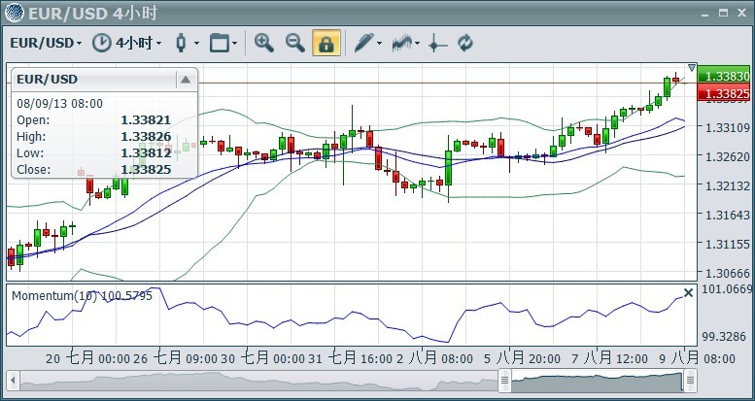Viewport: 755px width, 401px height.
Task: Maximize the EUR/USD chart window
Action: coord(723,13)
